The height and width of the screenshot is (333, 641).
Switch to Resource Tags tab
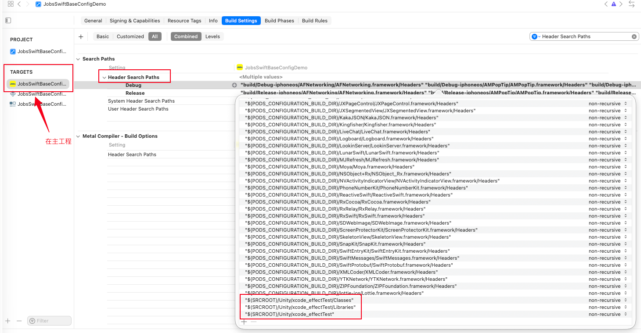pyautogui.click(x=184, y=21)
